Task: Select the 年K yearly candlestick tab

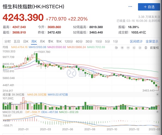Action: pyautogui.click(x=59, y=42)
